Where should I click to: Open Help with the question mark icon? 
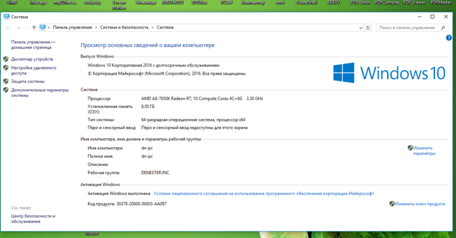(449, 38)
